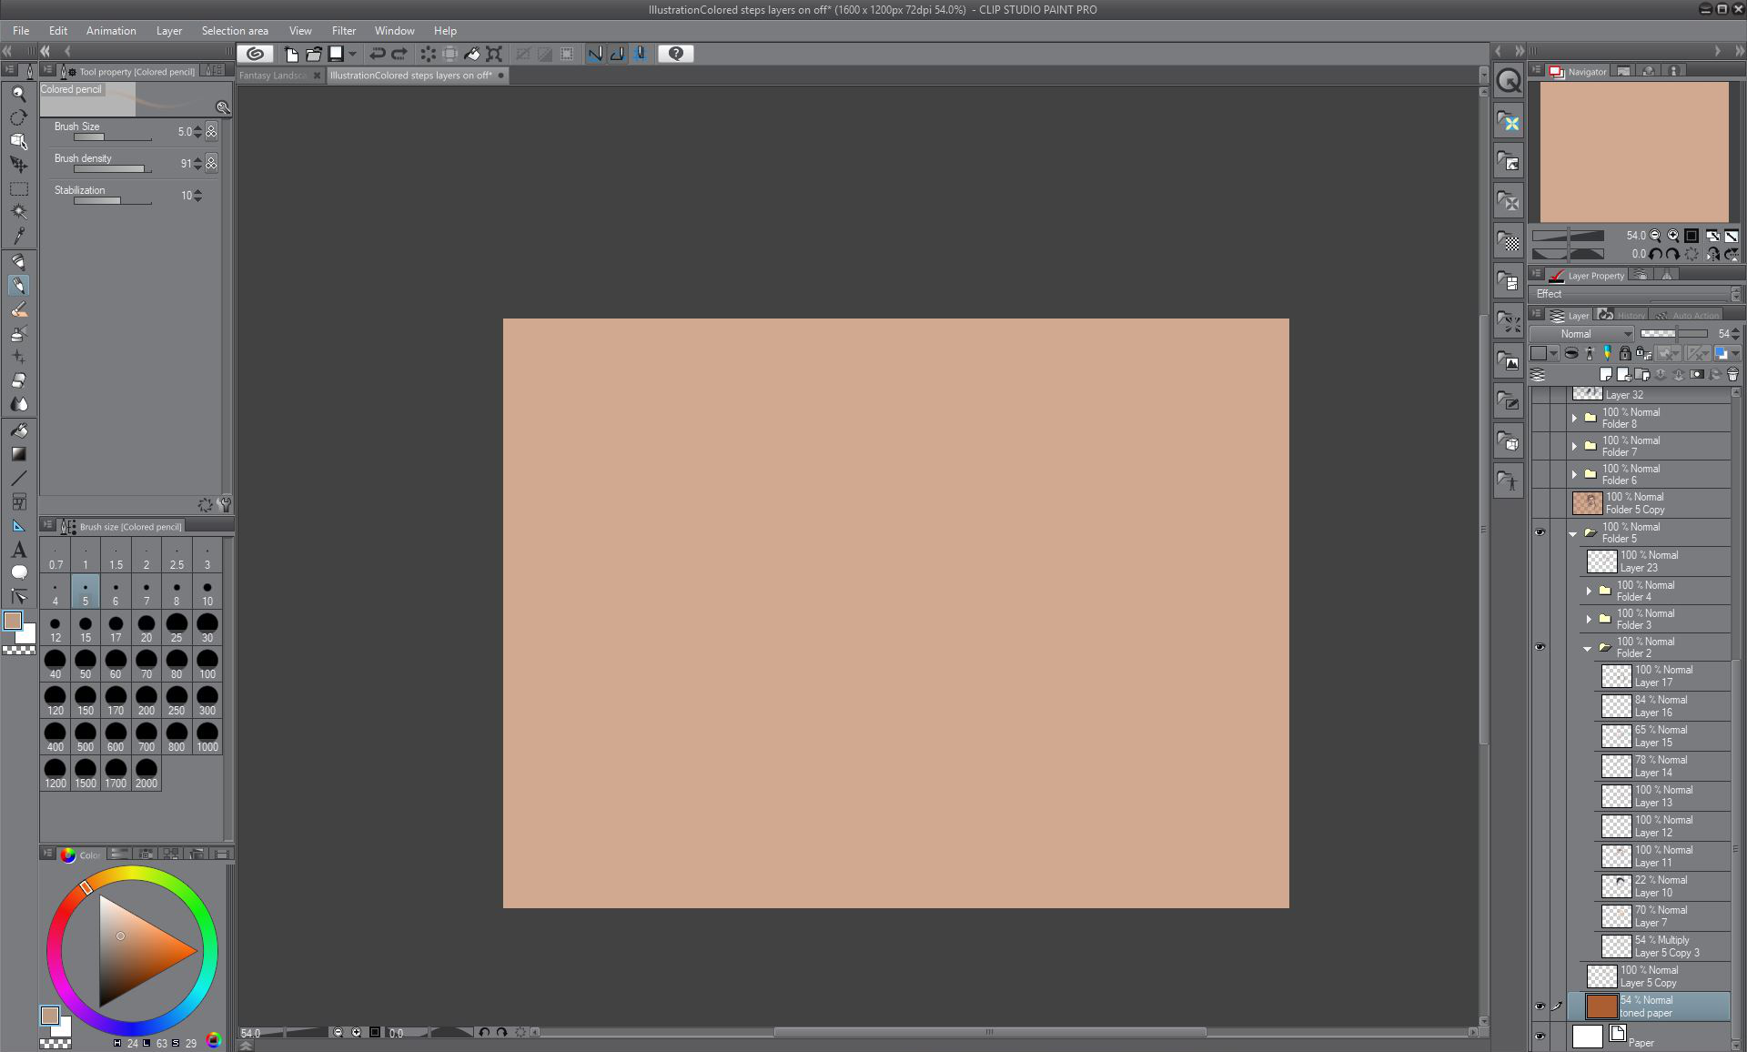Select the Fill bucket tool
Viewport: 1747px width, 1052px height.
18,430
